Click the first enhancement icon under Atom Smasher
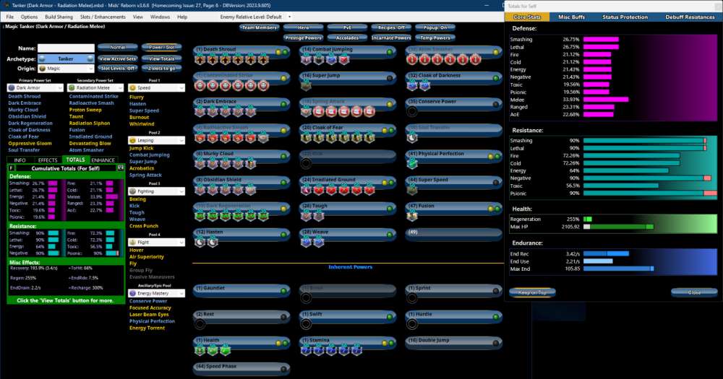Viewport: 723px width, 379px height. (412, 59)
